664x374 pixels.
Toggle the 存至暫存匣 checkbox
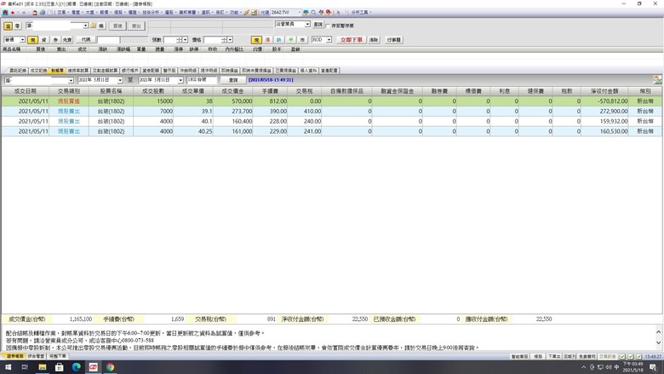(328, 26)
